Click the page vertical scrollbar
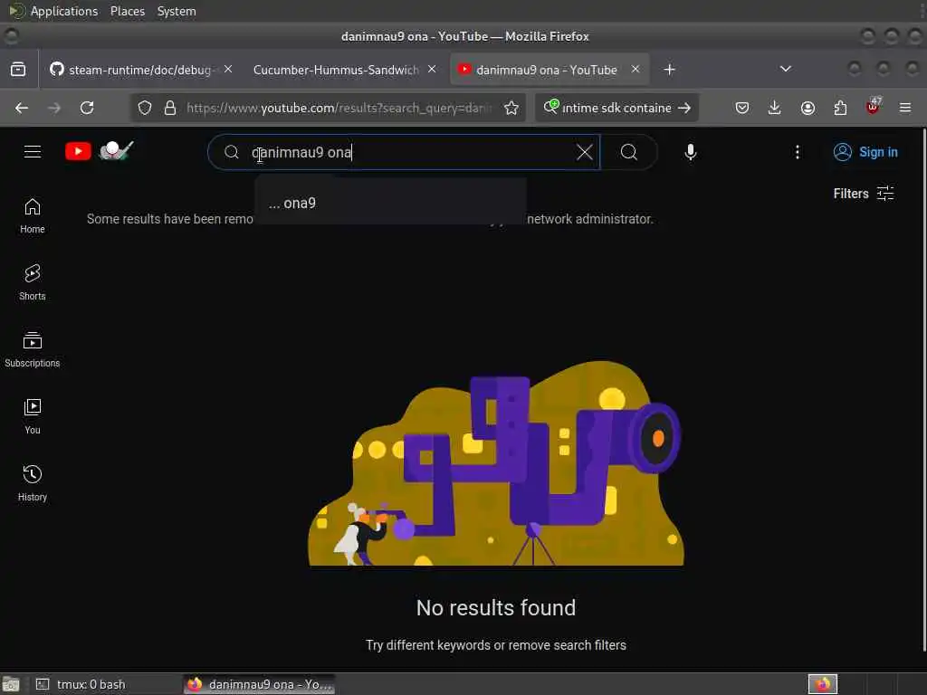927x695 pixels. (x=922, y=390)
